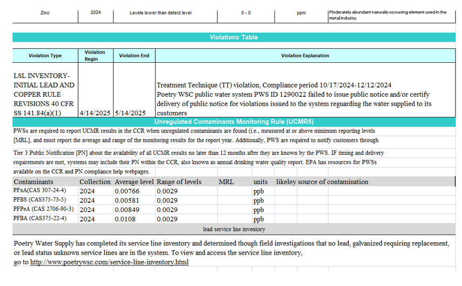Click the Zinc range value 0 - 0
Image resolution: width=462 pixels, height=286 pixels.
pos(246,13)
